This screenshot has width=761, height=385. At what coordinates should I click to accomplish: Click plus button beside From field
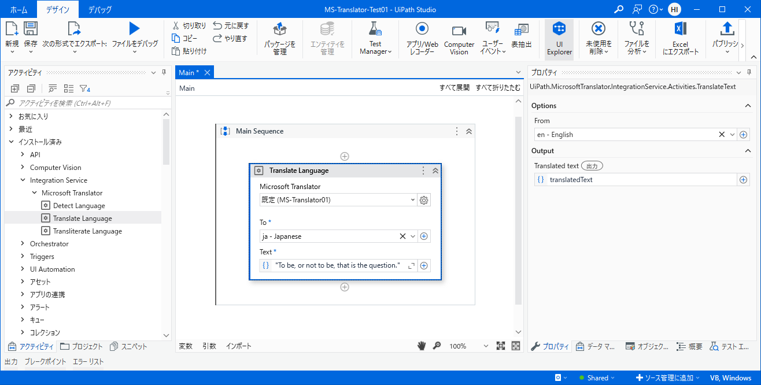tap(744, 135)
